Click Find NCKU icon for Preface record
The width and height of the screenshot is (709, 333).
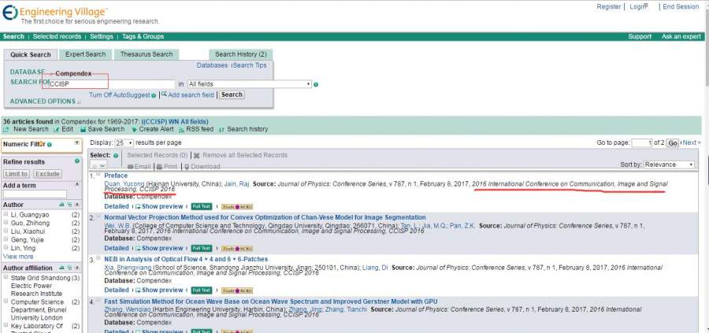pyautogui.click(x=237, y=207)
